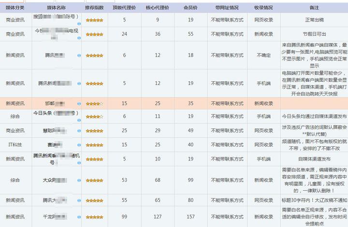
Task: Click 不能带联系方式 in the 千龙 row
Action: tap(227, 217)
